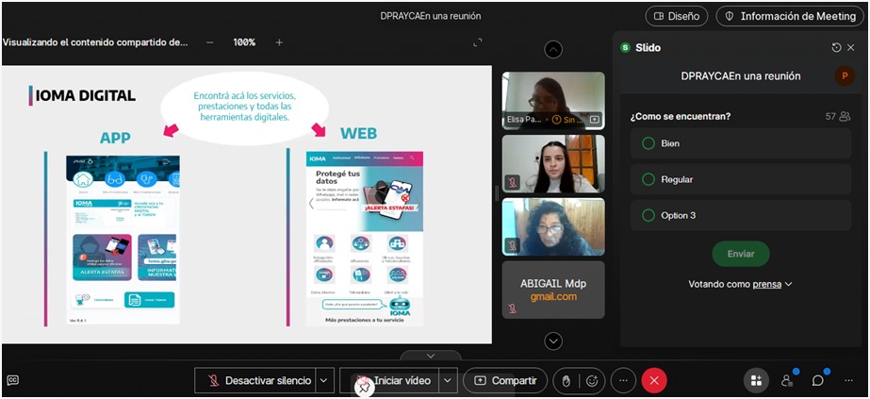Expand shared content to full screen
The width and height of the screenshot is (870, 399).
[478, 42]
